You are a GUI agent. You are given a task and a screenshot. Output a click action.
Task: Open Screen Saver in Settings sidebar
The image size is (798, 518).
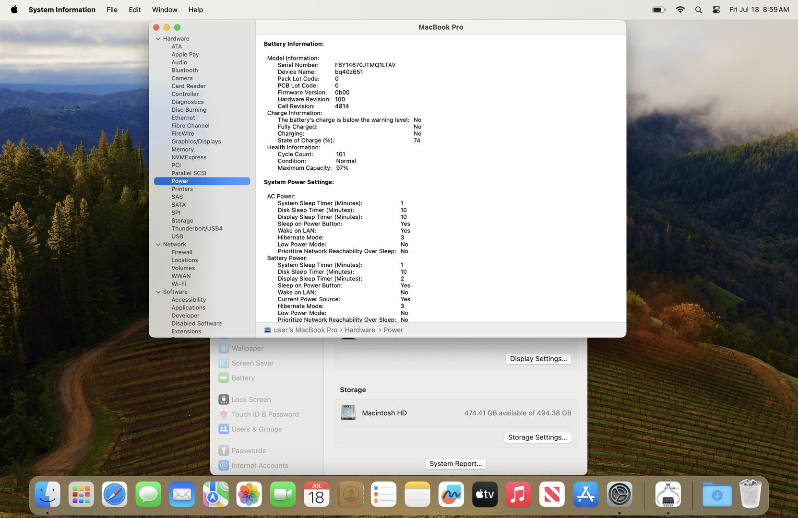[x=246, y=363]
